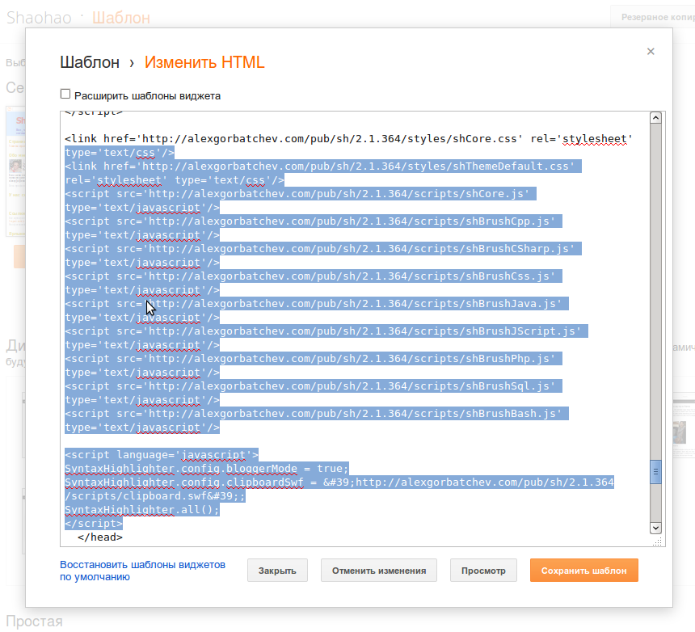This screenshot has height=632, width=695.
Task: Click the '</head>' closing tag line
Action: pyautogui.click(x=100, y=537)
